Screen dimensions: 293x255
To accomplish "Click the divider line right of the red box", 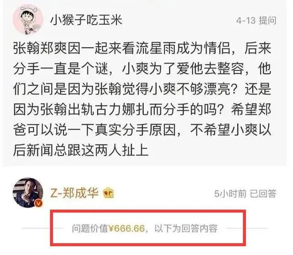I will point(256,228).
